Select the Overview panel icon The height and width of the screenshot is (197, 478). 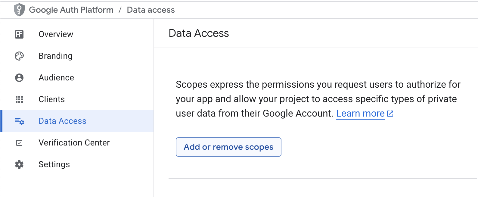point(19,34)
